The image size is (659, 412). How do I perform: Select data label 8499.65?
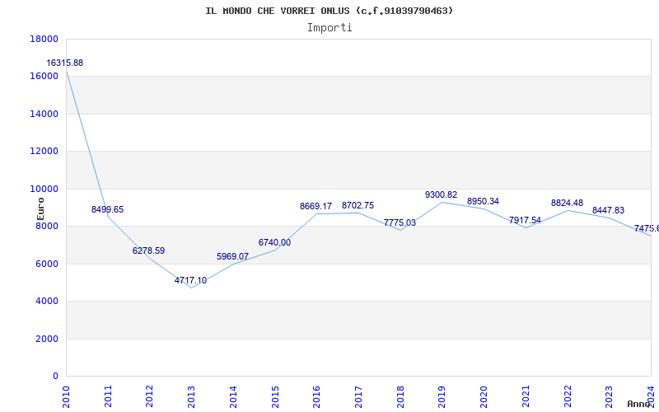tap(108, 209)
